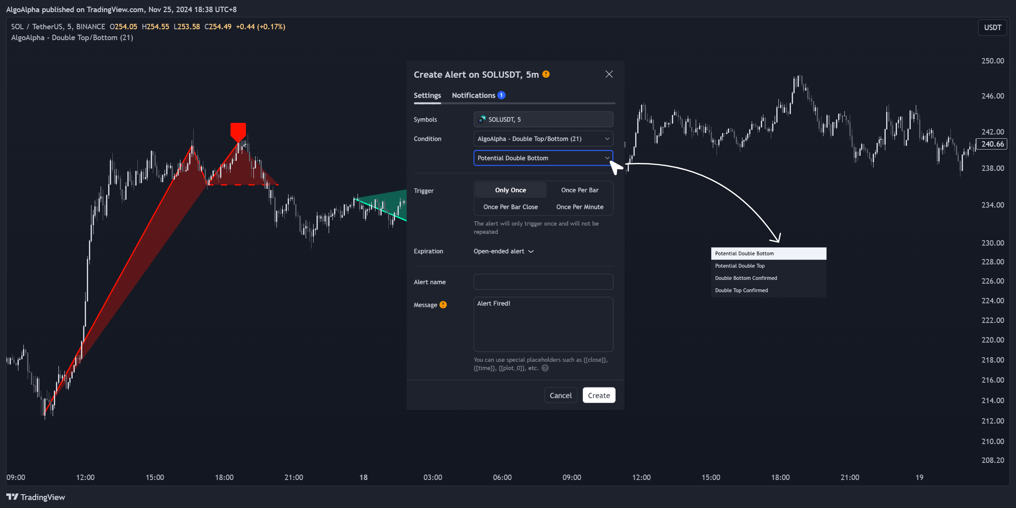Click the +0.44 (+0.17%) change value

coord(261,27)
